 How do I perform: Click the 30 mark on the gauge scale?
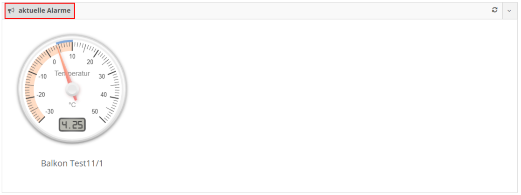[102, 77]
